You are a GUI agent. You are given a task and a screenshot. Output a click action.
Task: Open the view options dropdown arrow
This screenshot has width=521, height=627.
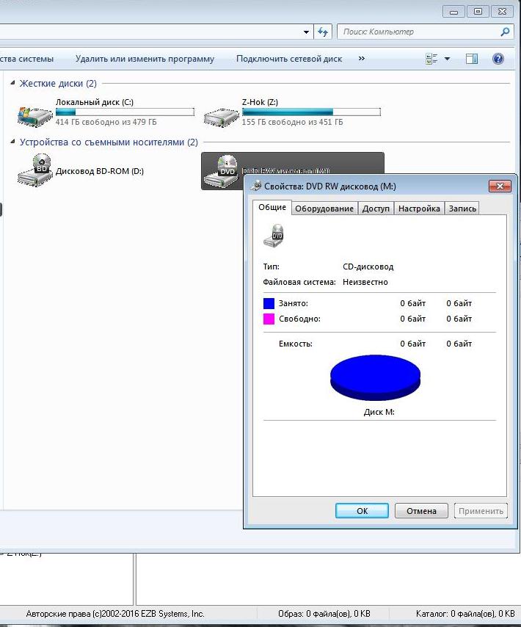[447, 59]
